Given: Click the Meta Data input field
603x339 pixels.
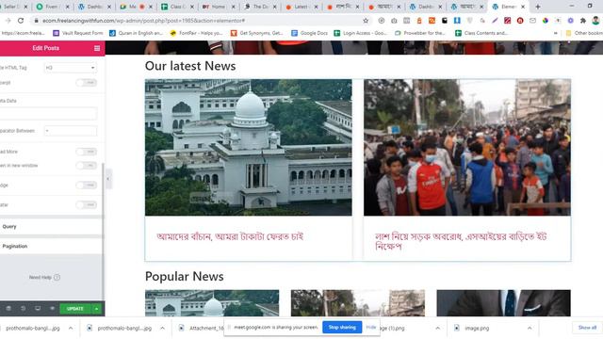Looking at the screenshot, I should point(48,113).
